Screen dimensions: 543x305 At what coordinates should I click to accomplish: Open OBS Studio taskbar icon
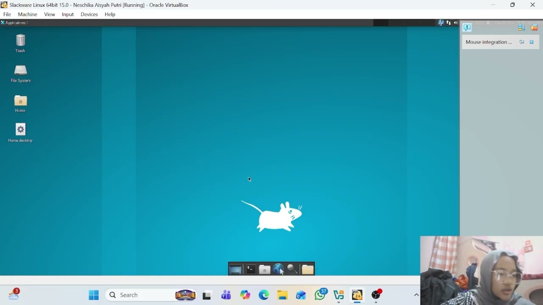(376, 294)
